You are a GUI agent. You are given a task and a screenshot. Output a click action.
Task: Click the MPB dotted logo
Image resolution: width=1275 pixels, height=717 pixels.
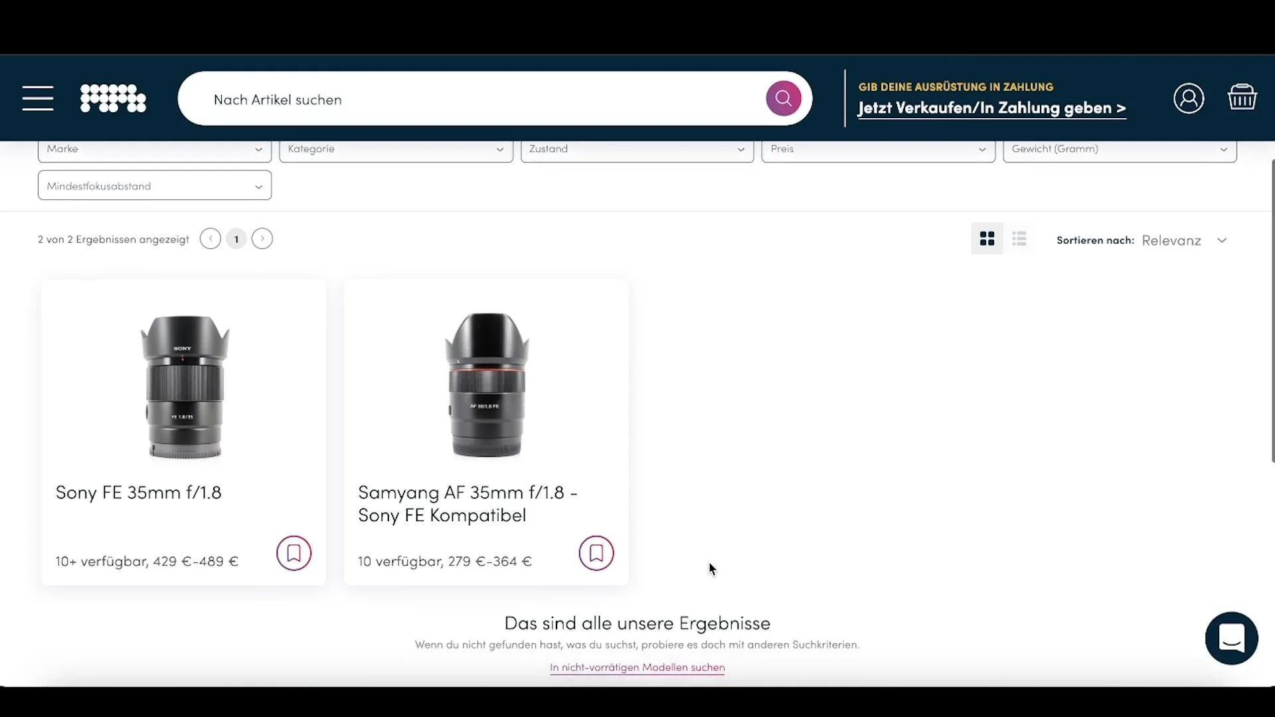pos(113,98)
